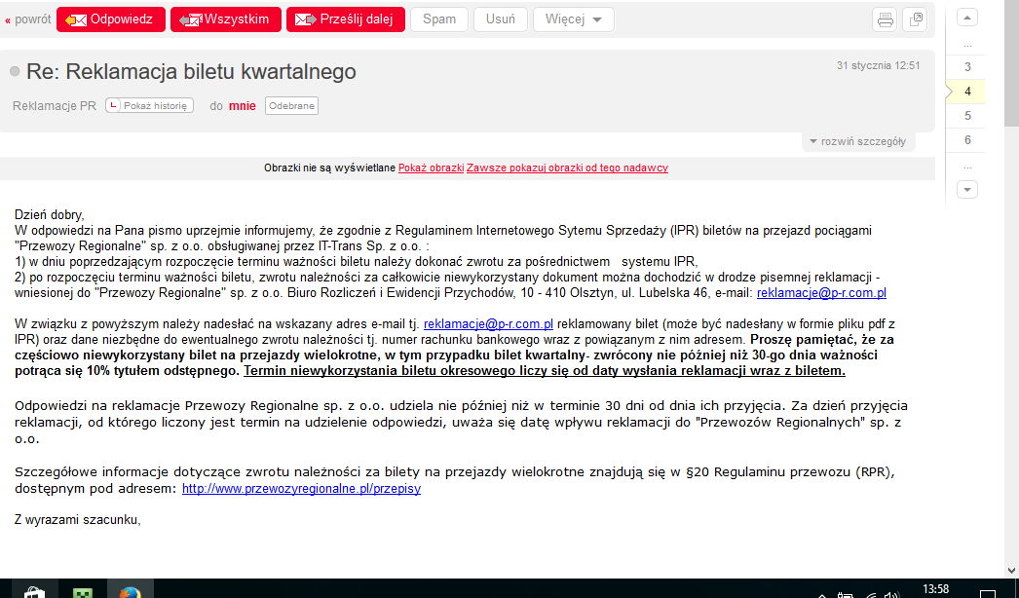The height and width of the screenshot is (598, 1019).
Task: Click the taskbar clock showing 13:58
Action: point(935,589)
